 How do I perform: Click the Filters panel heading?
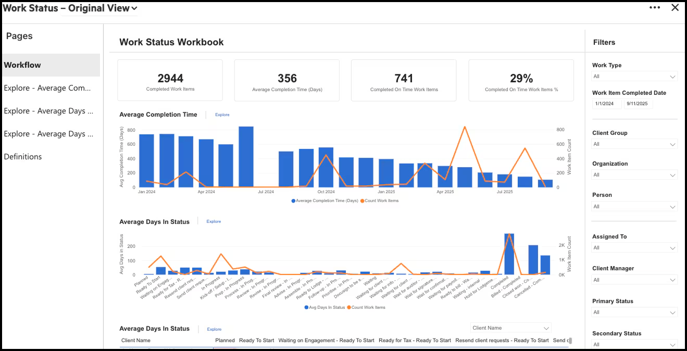(x=604, y=42)
